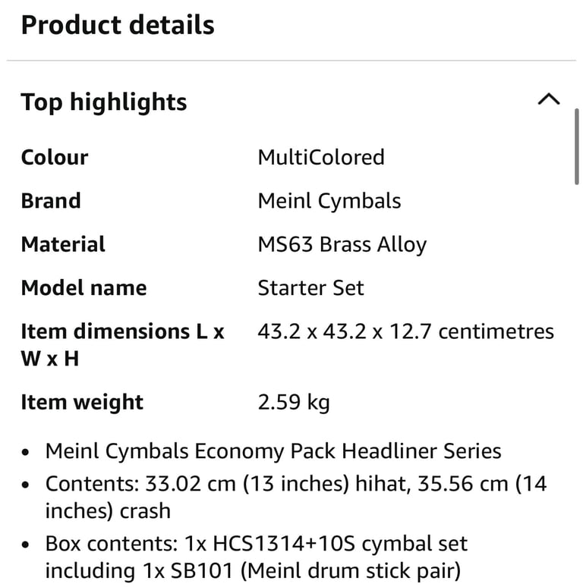Click the Item dimensions L x W x H label
Image resolution: width=583 pixels, height=587 pixels.
pyautogui.click(x=122, y=345)
